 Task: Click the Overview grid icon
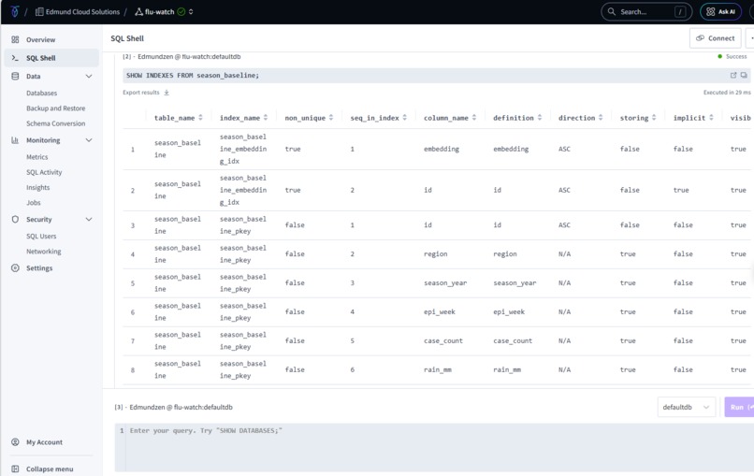click(15, 39)
